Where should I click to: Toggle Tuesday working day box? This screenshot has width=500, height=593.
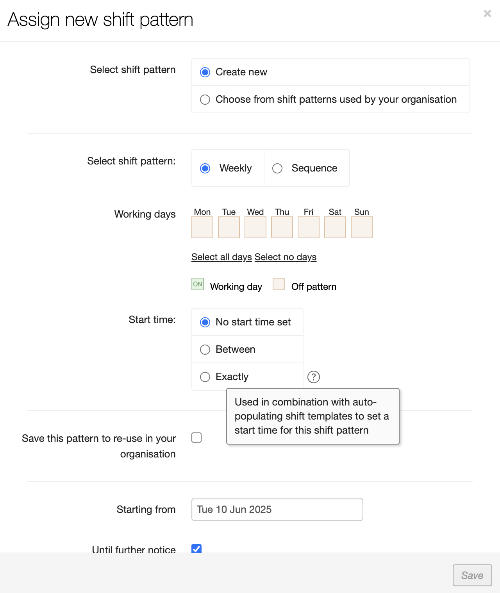229,227
